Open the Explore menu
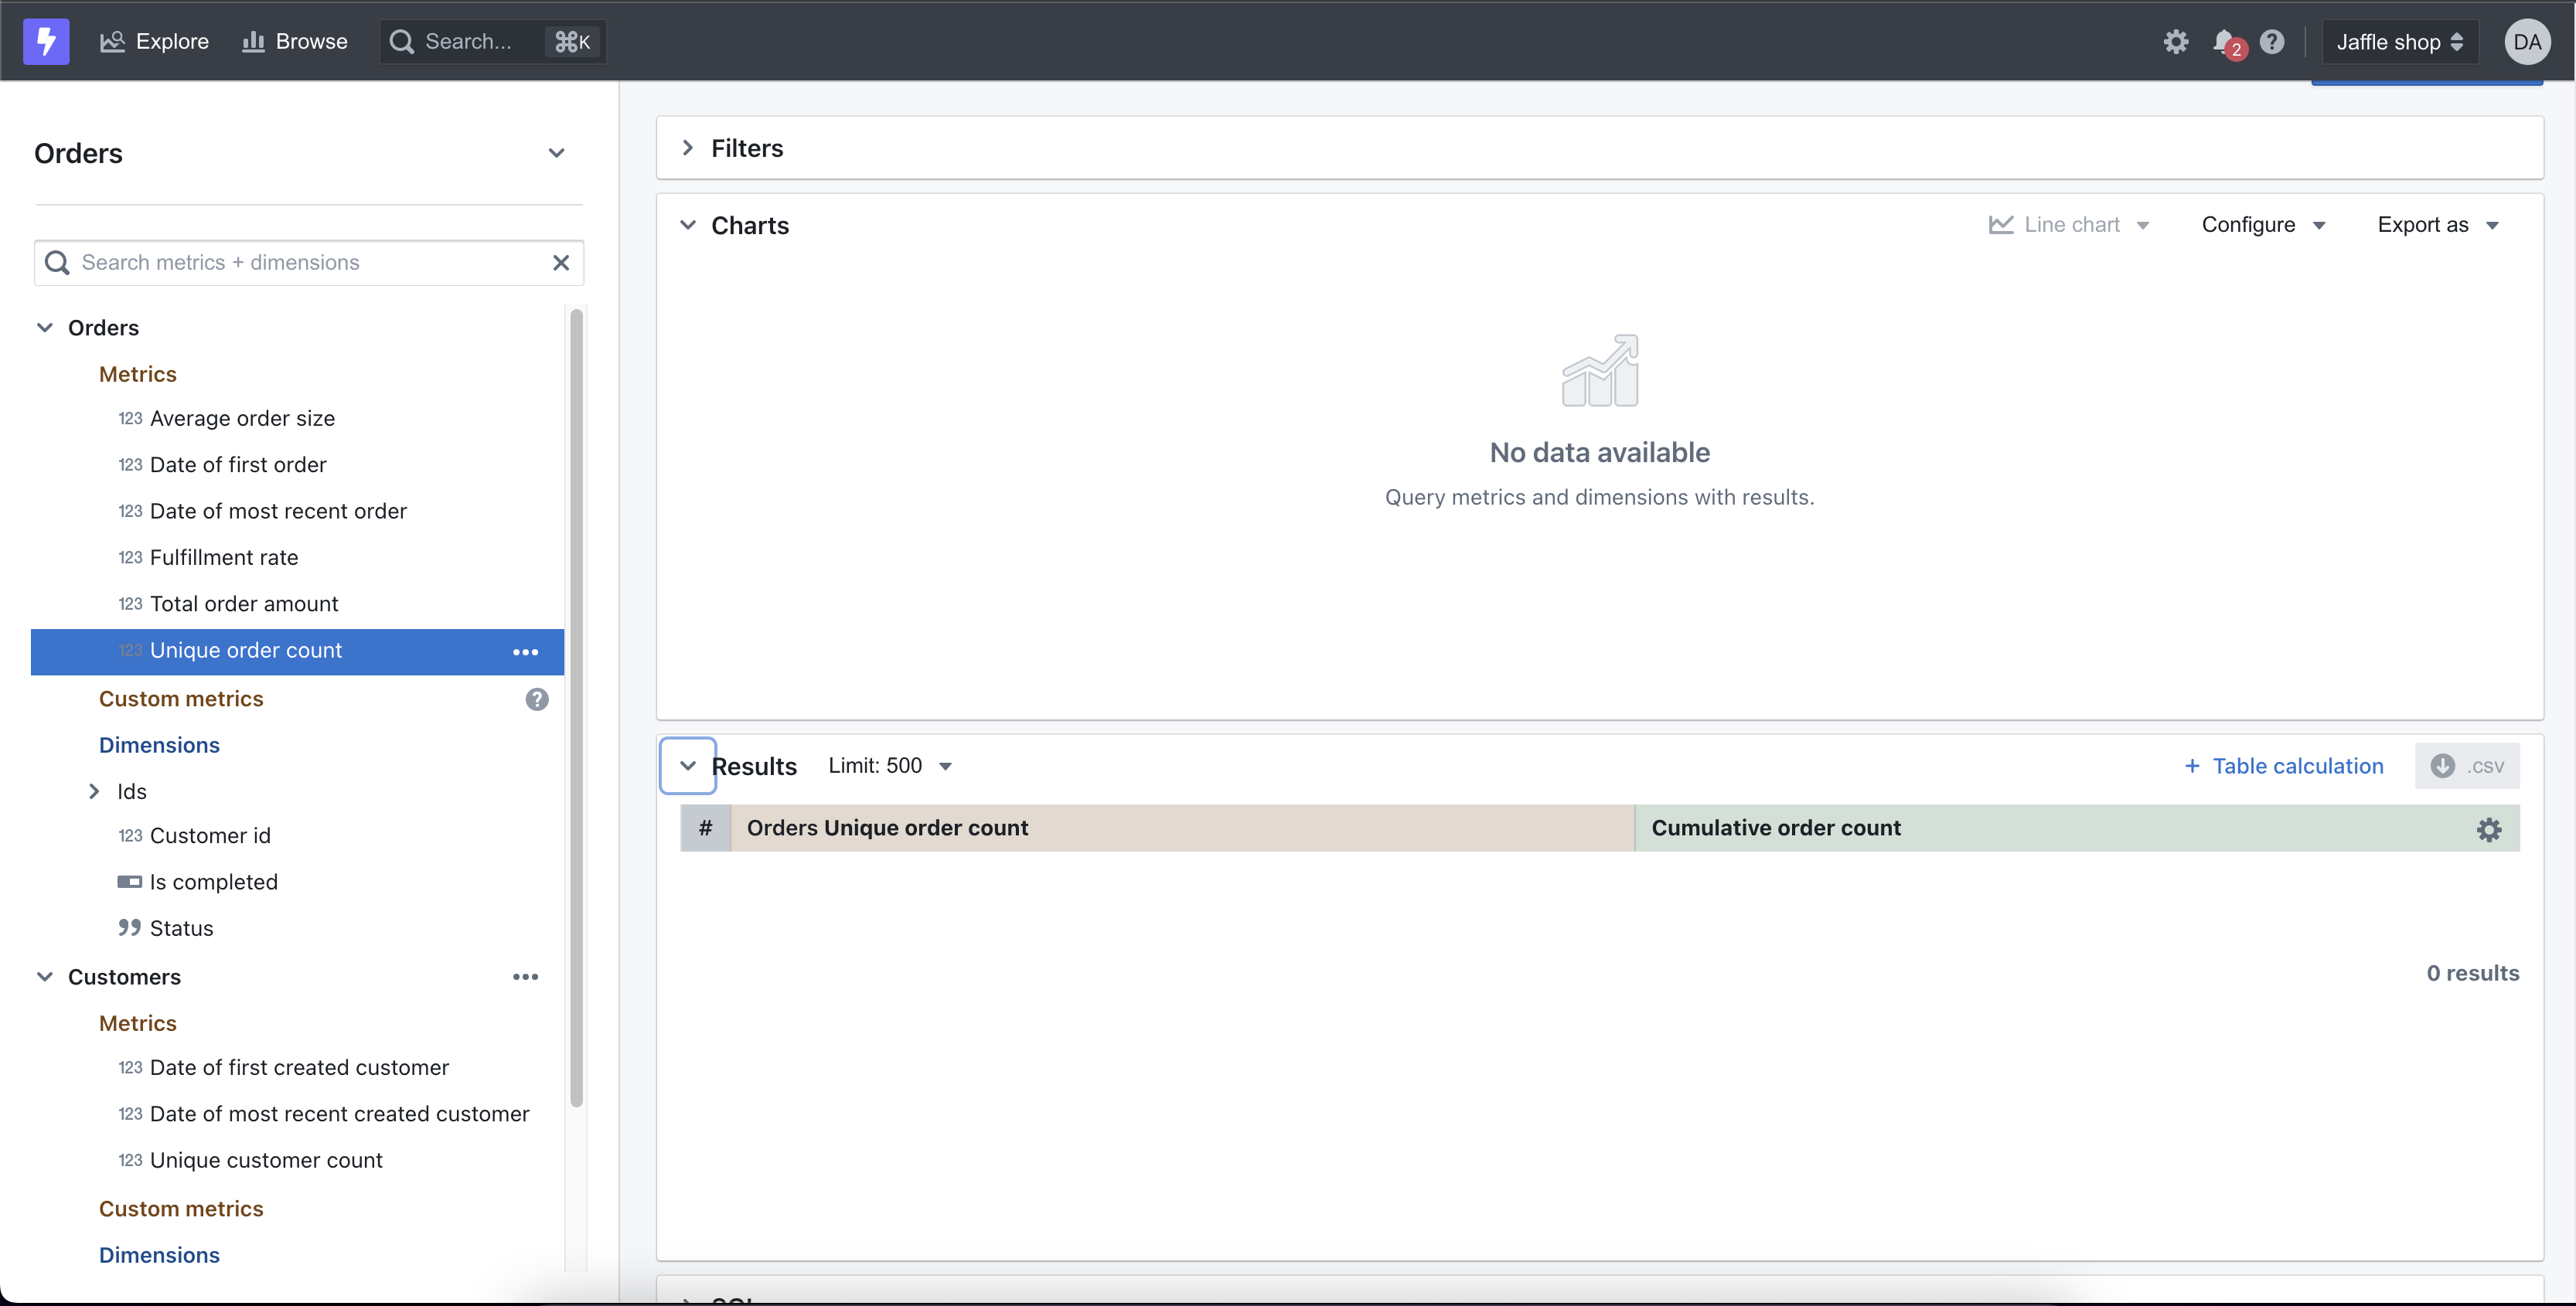Viewport: 2576px width, 1306px height. coord(155,42)
